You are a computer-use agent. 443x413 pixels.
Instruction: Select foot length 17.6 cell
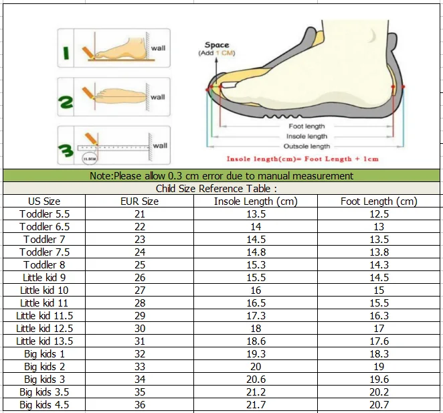tap(379, 341)
